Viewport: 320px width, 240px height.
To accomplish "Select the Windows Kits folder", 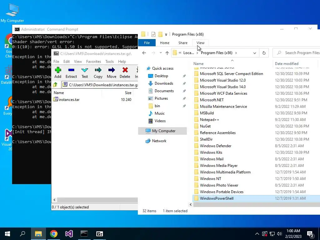I will click(x=211, y=152).
